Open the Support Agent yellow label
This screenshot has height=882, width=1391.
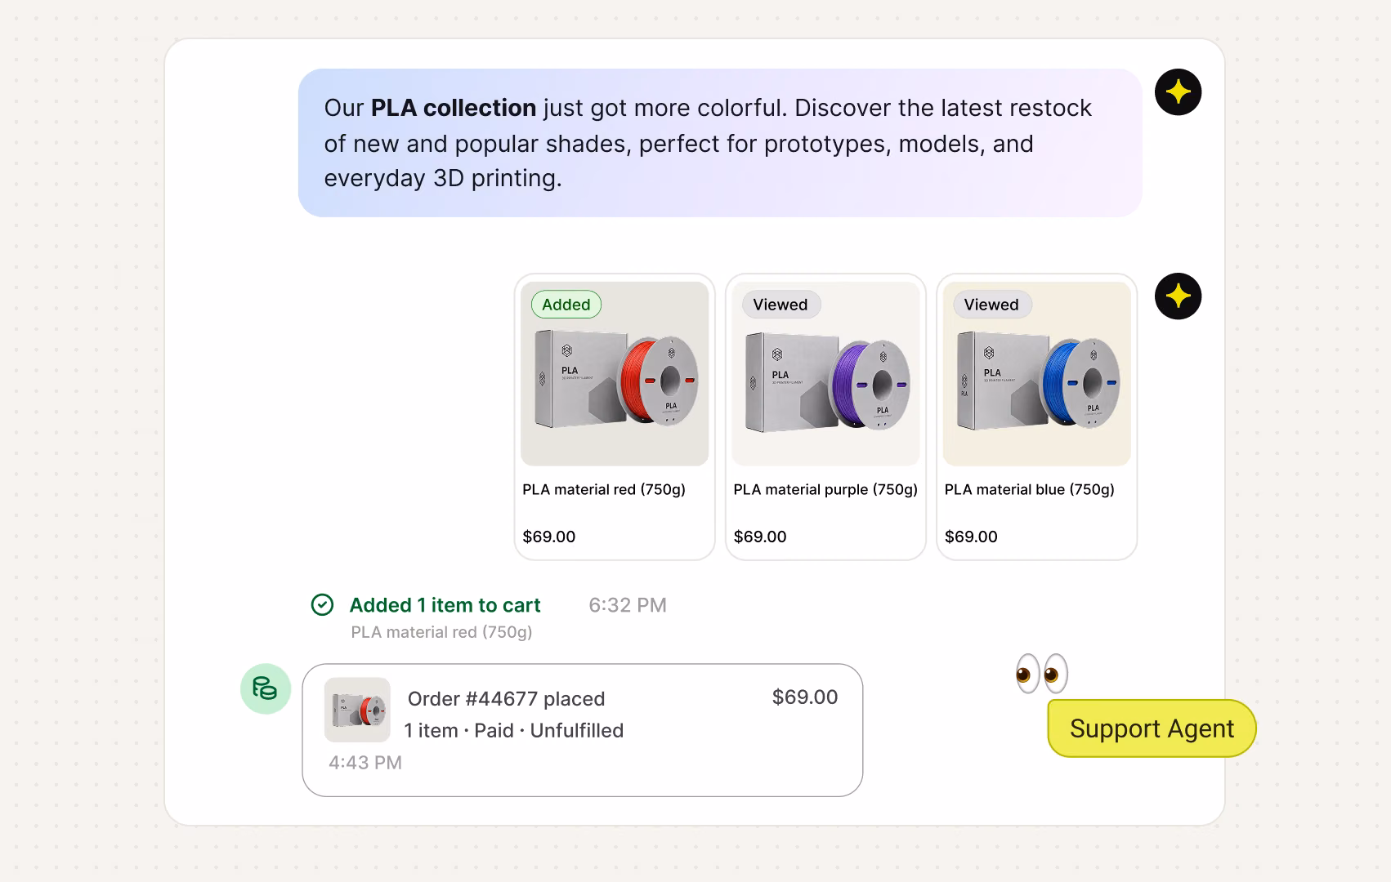pyautogui.click(x=1152, y=728)
